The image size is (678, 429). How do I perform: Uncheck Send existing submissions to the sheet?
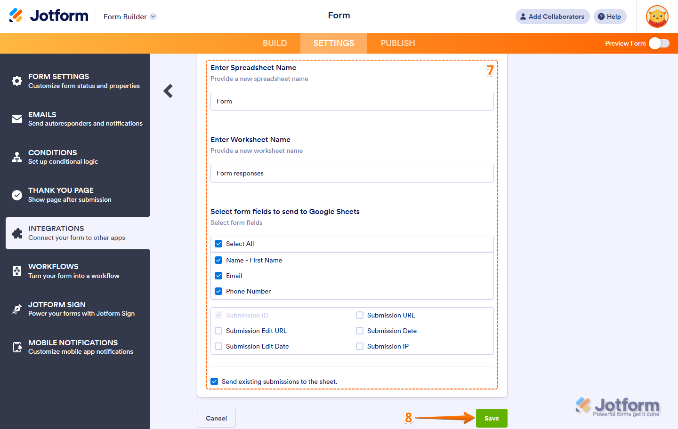pyautogui.click(x=214, y=381)
